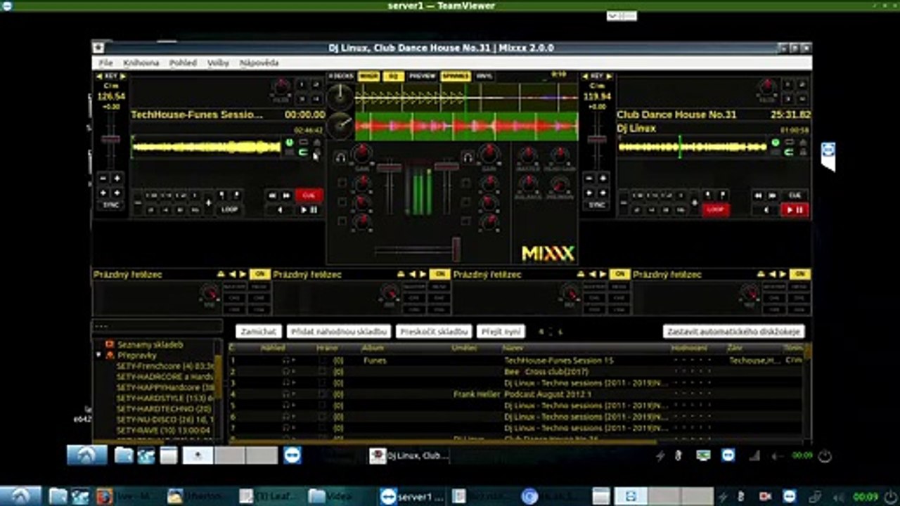Click the left deck KEY down arrow
Viewport: 900px width, 506px height.
(x=101, y=76)
